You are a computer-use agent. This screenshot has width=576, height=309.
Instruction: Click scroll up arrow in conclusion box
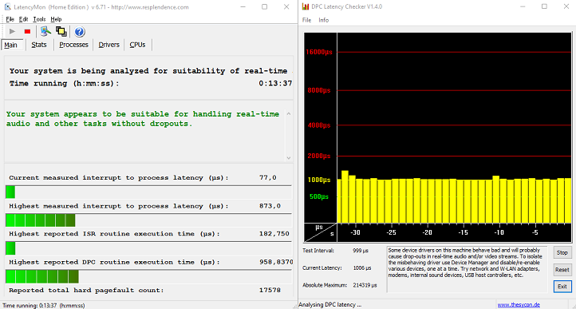pyautogui.click(x=289, y=114)
